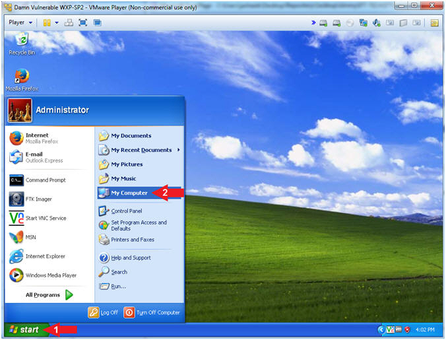Open the Player menu in VMware
Viewport: 446px width, 340px height.
[20, 22]
